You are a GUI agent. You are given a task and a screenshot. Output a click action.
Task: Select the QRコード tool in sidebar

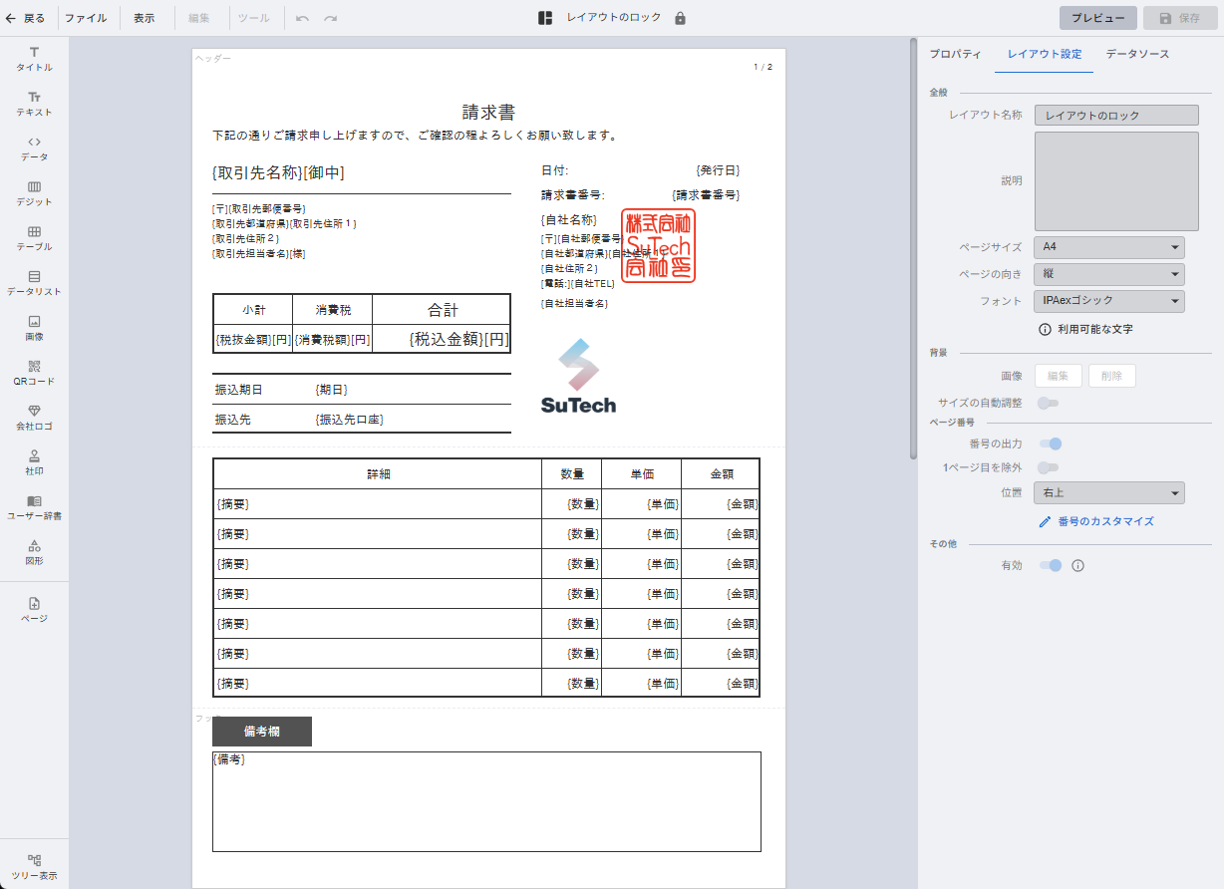pyautogui.click(x=34, y=372)
